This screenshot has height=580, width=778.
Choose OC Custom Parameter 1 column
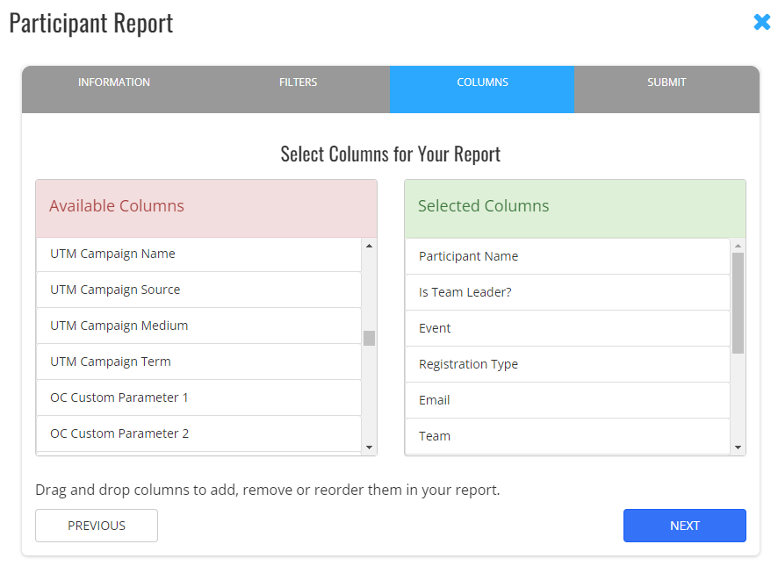click(198, 397)
